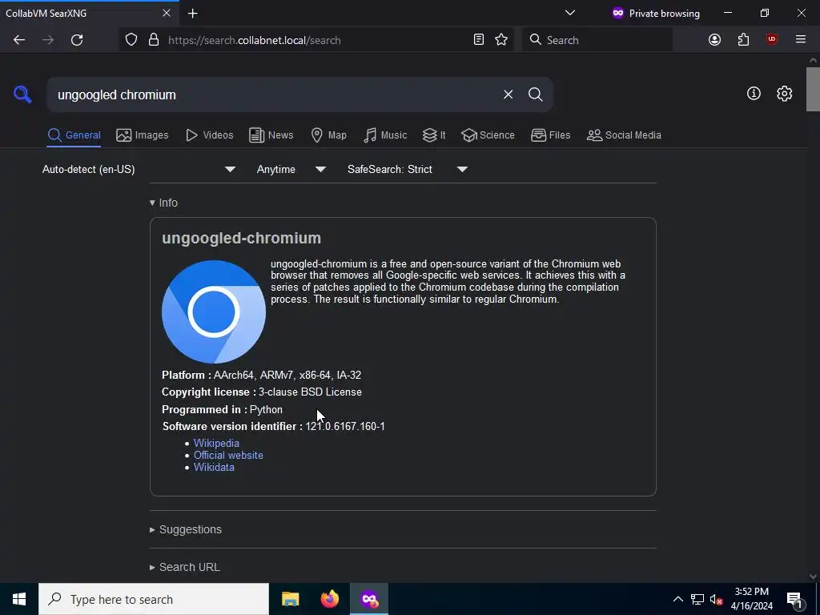This screenshot has height=615, width=820.
Task: Open the Anytime time range dropdown
Action: coord(291,170)
